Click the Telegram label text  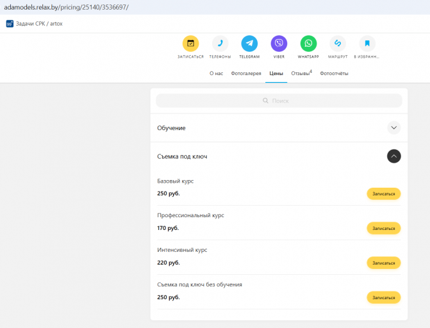pos(249,57)
